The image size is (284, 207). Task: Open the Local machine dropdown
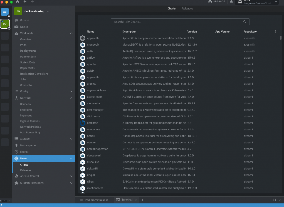[276, 2]
